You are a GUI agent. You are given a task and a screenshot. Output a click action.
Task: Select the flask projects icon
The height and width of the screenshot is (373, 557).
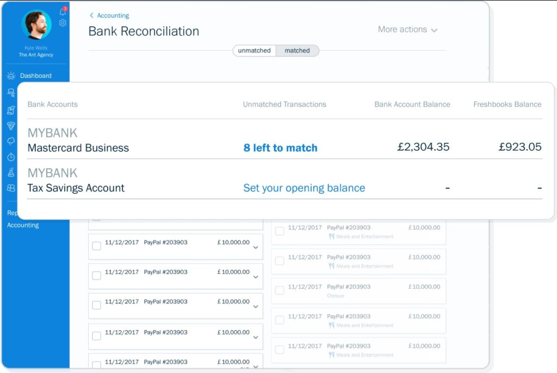pos(11,173)
